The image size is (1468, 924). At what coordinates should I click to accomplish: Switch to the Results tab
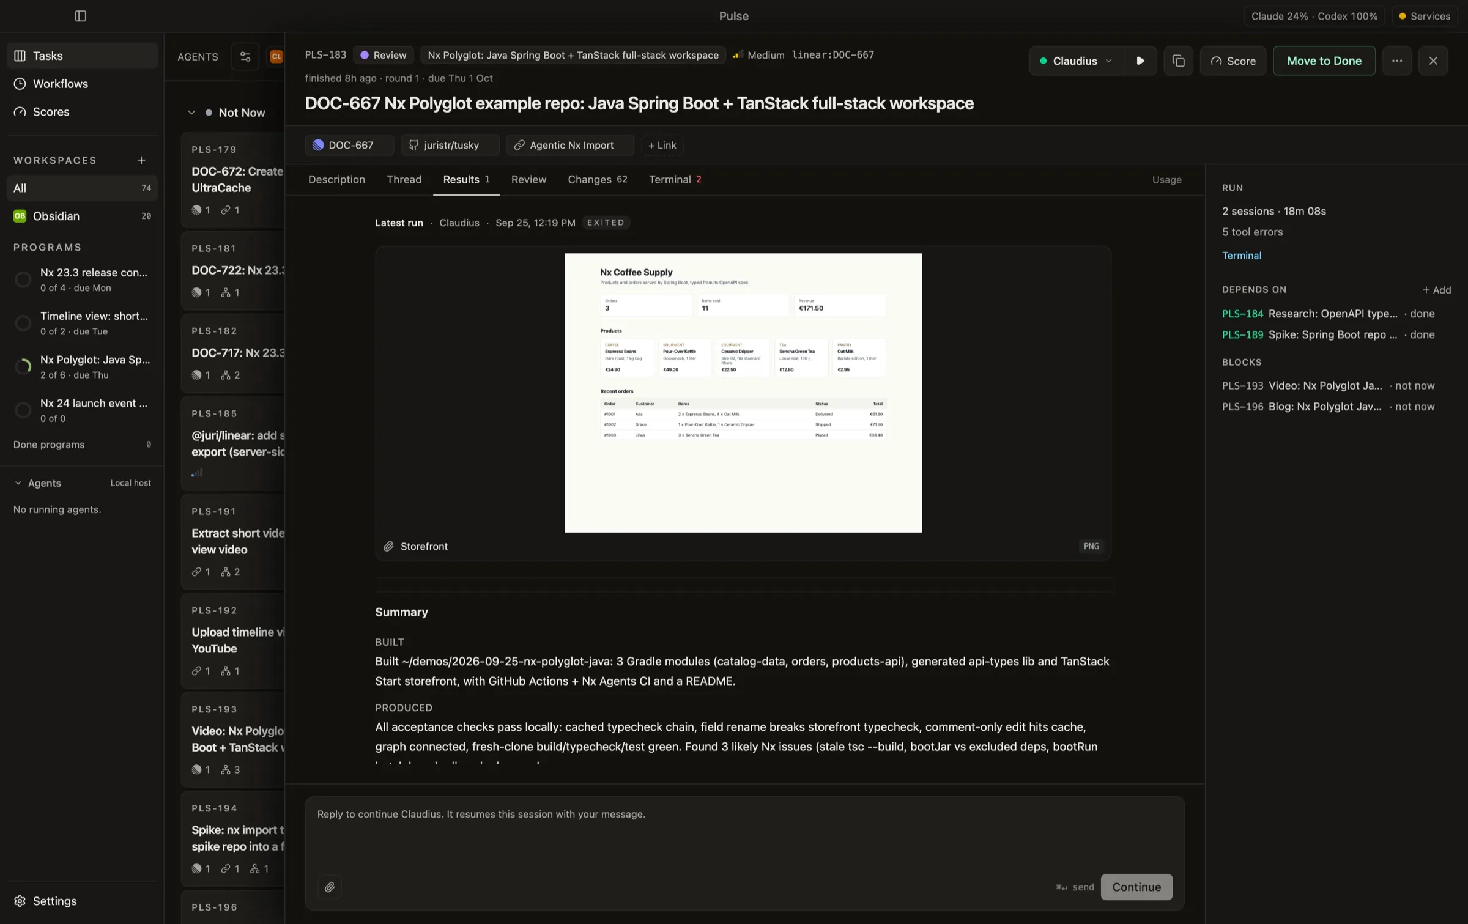pos(466,180)
